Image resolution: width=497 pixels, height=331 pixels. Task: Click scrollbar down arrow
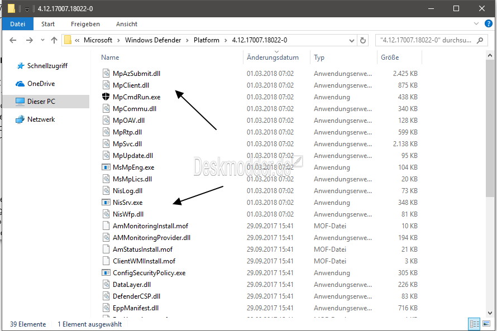[x=490, y=313]
